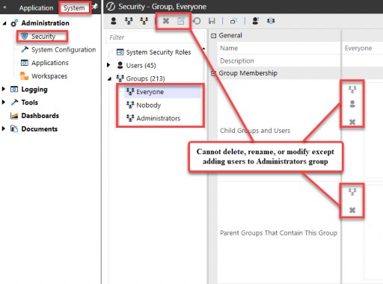Collapse the Groups (213) node
Screen dimensions: 383x284
(109, 78)
